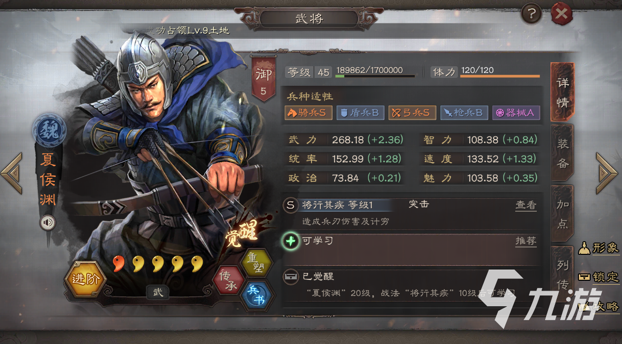
Task: Click the experience progress bar
Action: tap(376, 76)
